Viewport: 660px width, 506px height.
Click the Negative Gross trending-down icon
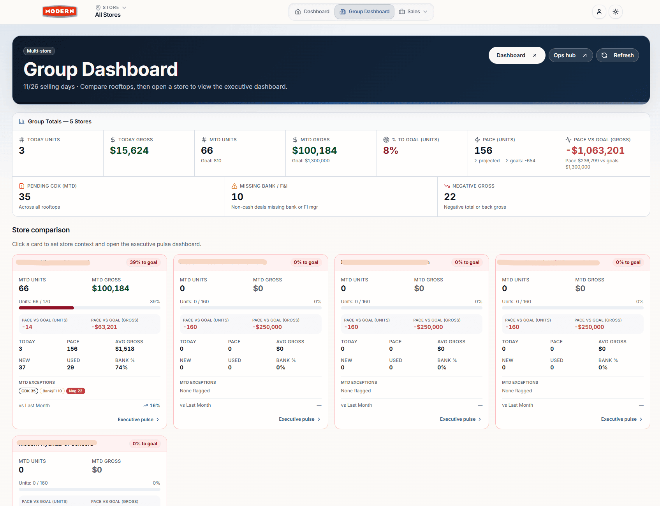pyautogui.click(x=447, y=186)
